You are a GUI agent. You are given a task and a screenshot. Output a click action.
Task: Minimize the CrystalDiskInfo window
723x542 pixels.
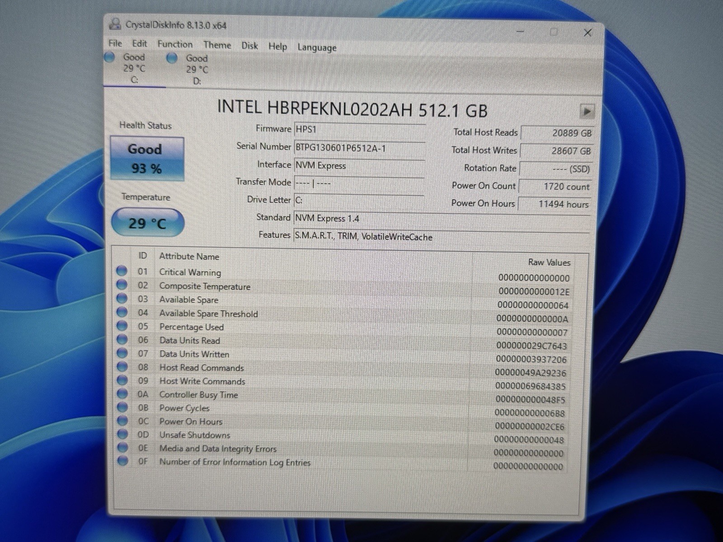[x=521, y=32]
